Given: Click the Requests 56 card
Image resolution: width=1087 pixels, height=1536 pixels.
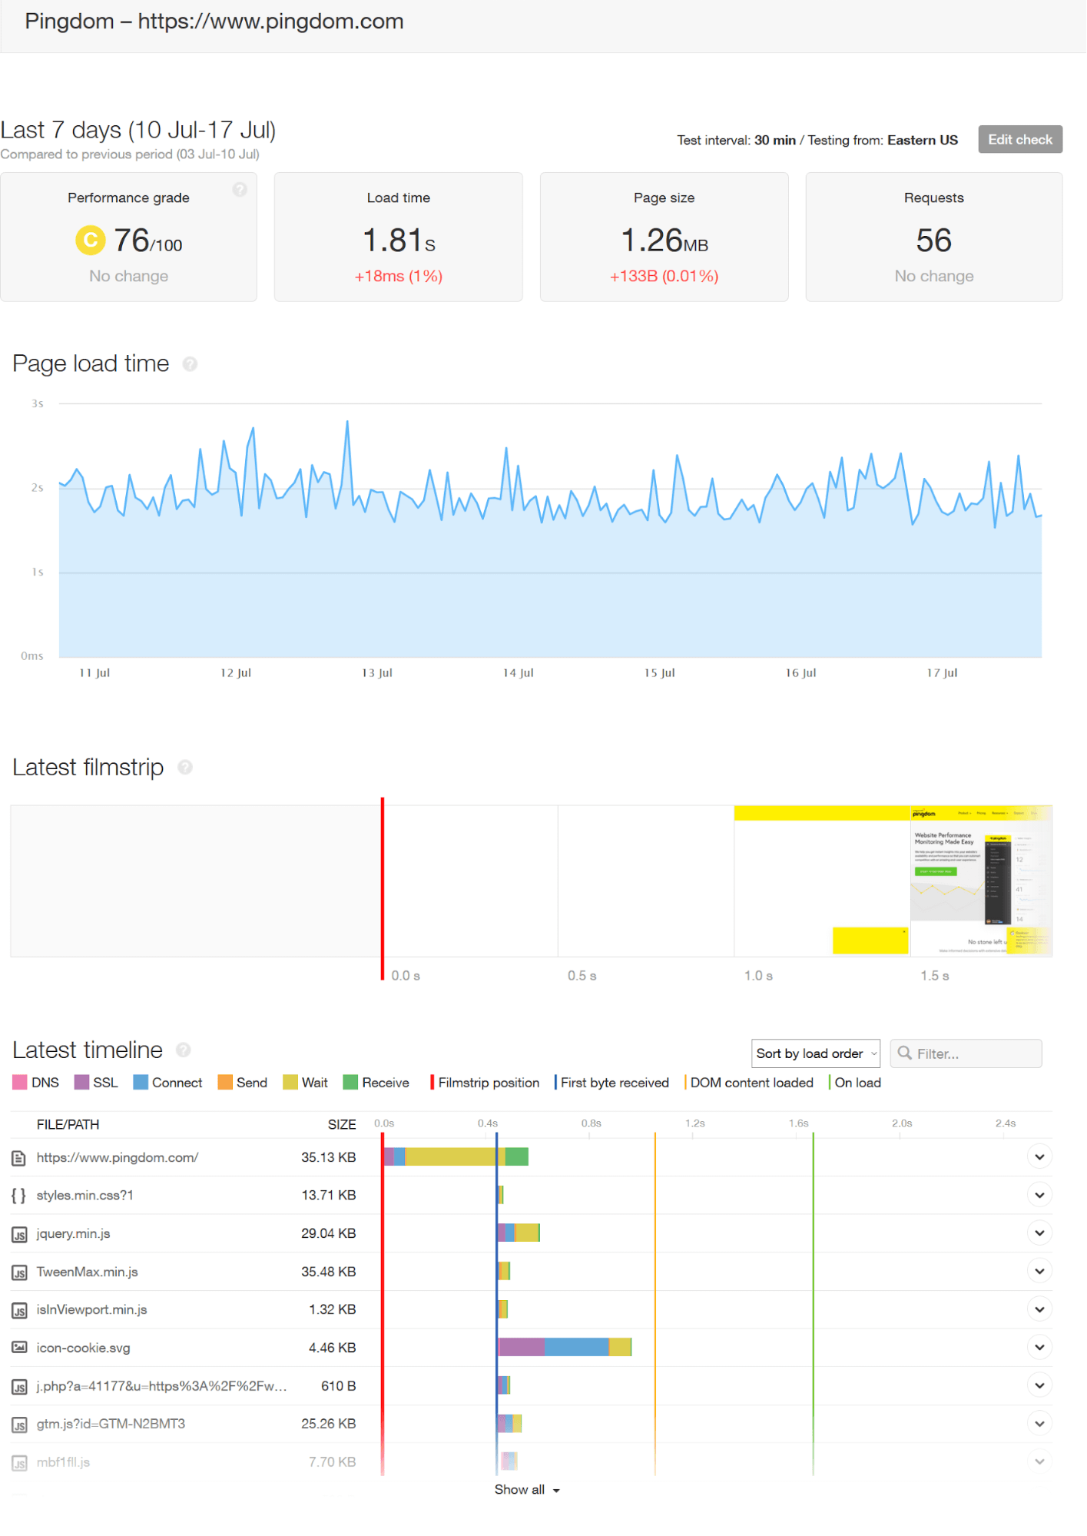Looking at the screenshot, I should coord(934,237).
